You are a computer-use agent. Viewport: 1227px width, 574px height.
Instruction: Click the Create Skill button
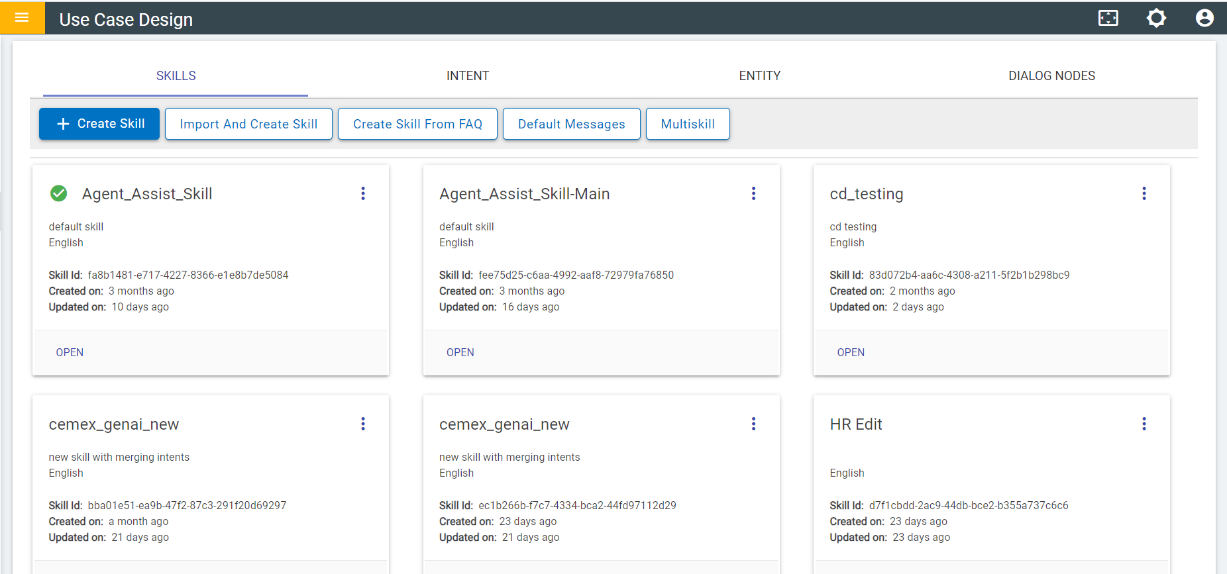click(99, 124)
